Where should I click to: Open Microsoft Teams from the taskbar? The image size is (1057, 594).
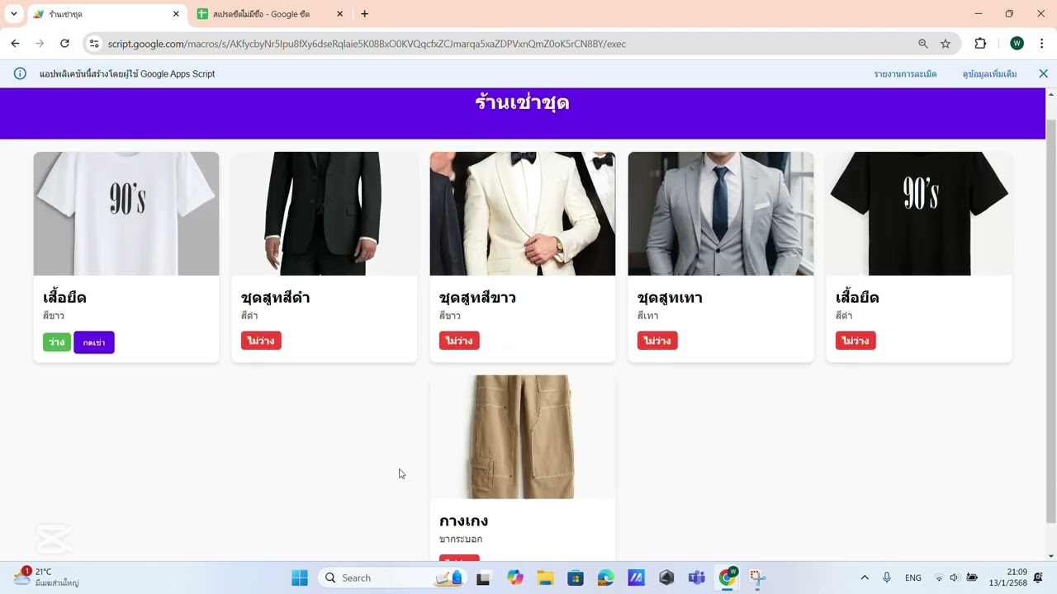pos(697,577)
